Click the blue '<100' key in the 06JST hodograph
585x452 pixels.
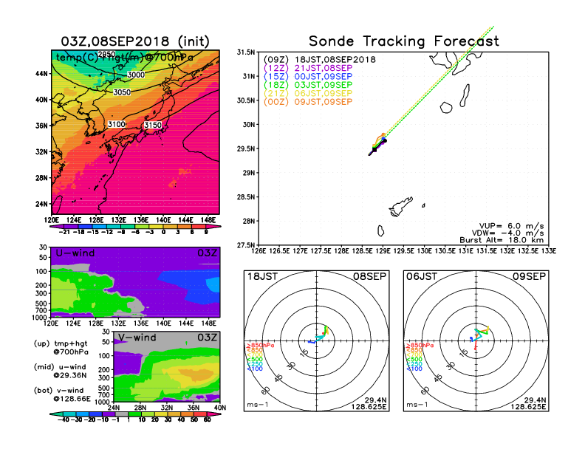point(414,369)
